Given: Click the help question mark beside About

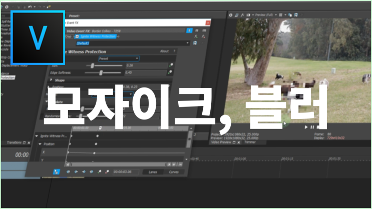Looking at the screenshot, I should (174, 51).
